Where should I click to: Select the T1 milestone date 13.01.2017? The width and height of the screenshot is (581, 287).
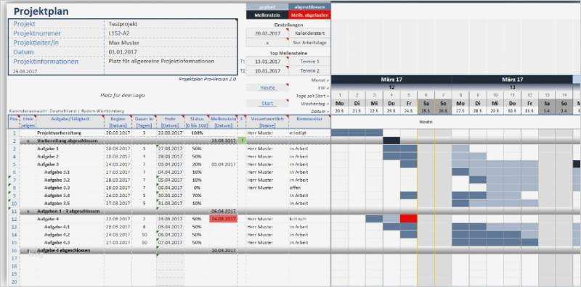(267, 62)
